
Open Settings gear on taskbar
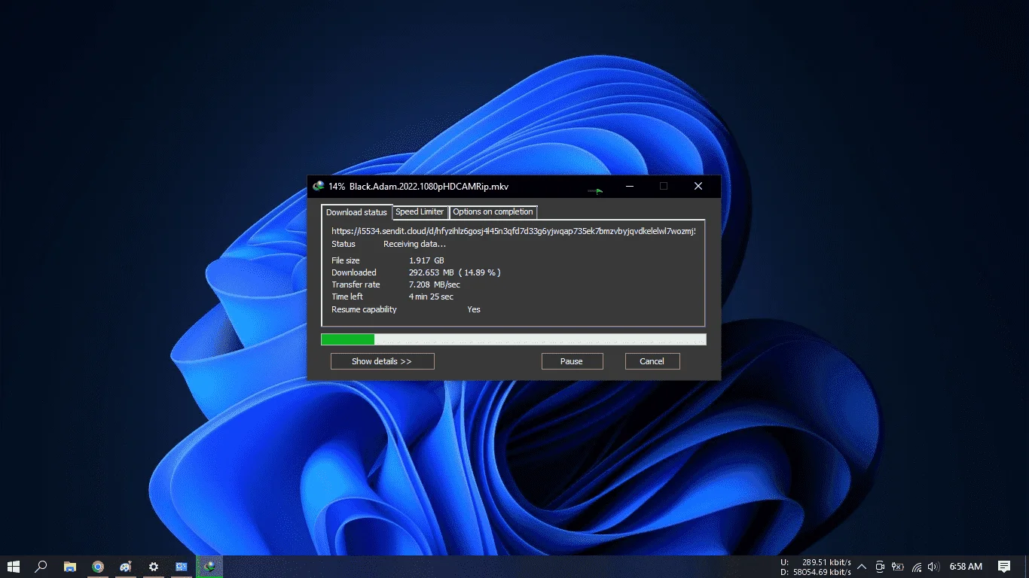pos(154,567)
